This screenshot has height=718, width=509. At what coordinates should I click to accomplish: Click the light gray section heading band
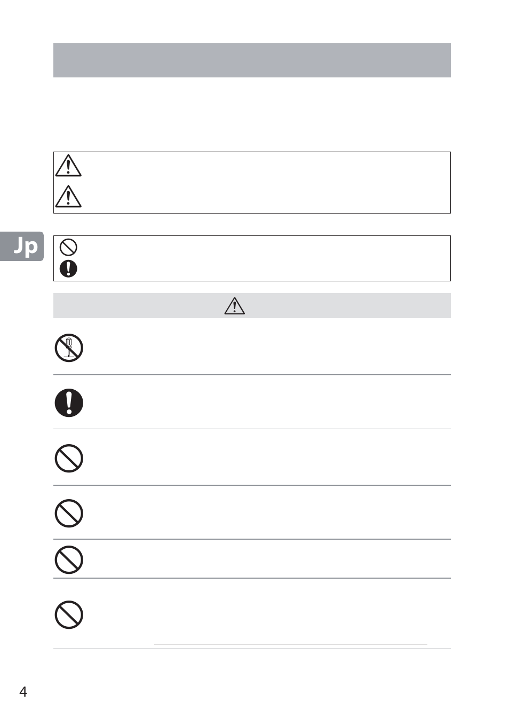[252, 306]
